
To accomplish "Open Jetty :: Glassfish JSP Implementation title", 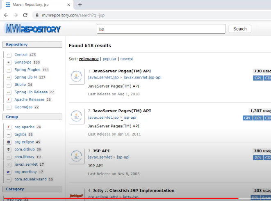I will point(133,191).
